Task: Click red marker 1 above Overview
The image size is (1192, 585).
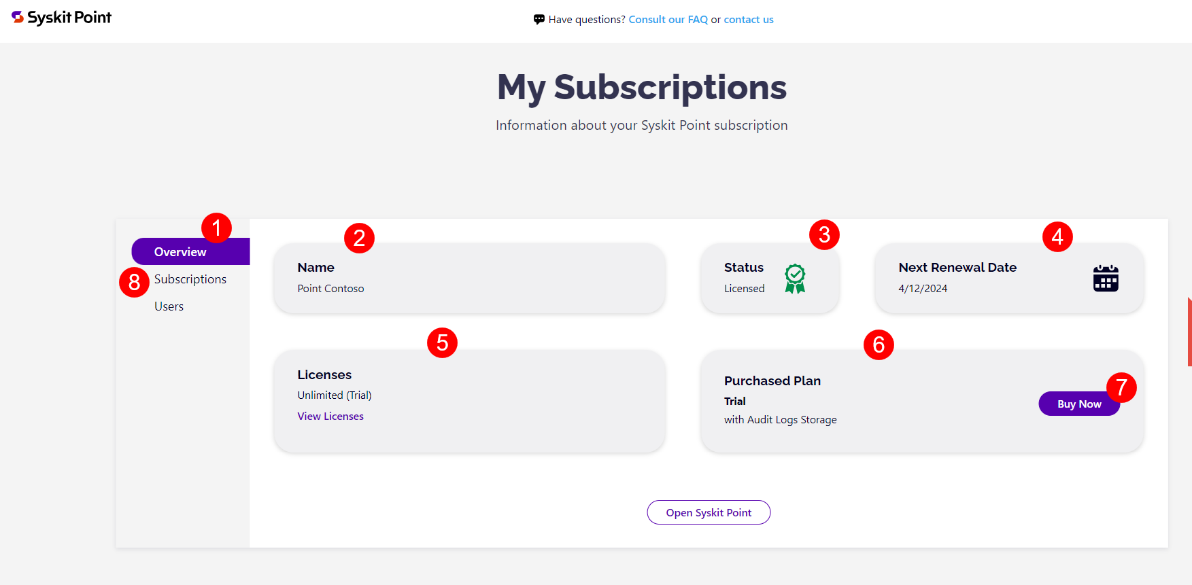Action: [x=217, y=228]
